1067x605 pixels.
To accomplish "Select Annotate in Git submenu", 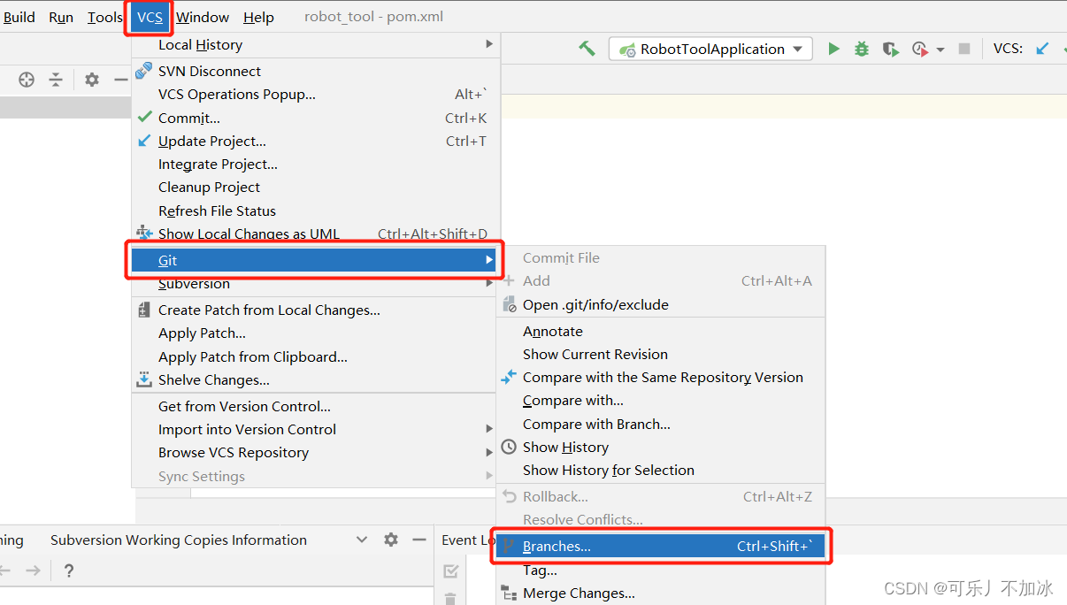I will (661, 331).
